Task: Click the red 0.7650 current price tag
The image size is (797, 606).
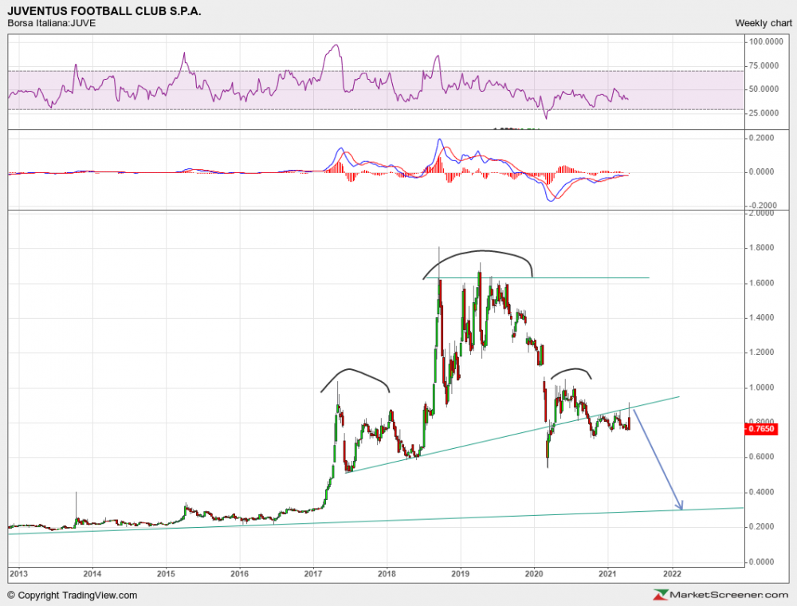Action: pyautogui.click(x=761, y=429)
